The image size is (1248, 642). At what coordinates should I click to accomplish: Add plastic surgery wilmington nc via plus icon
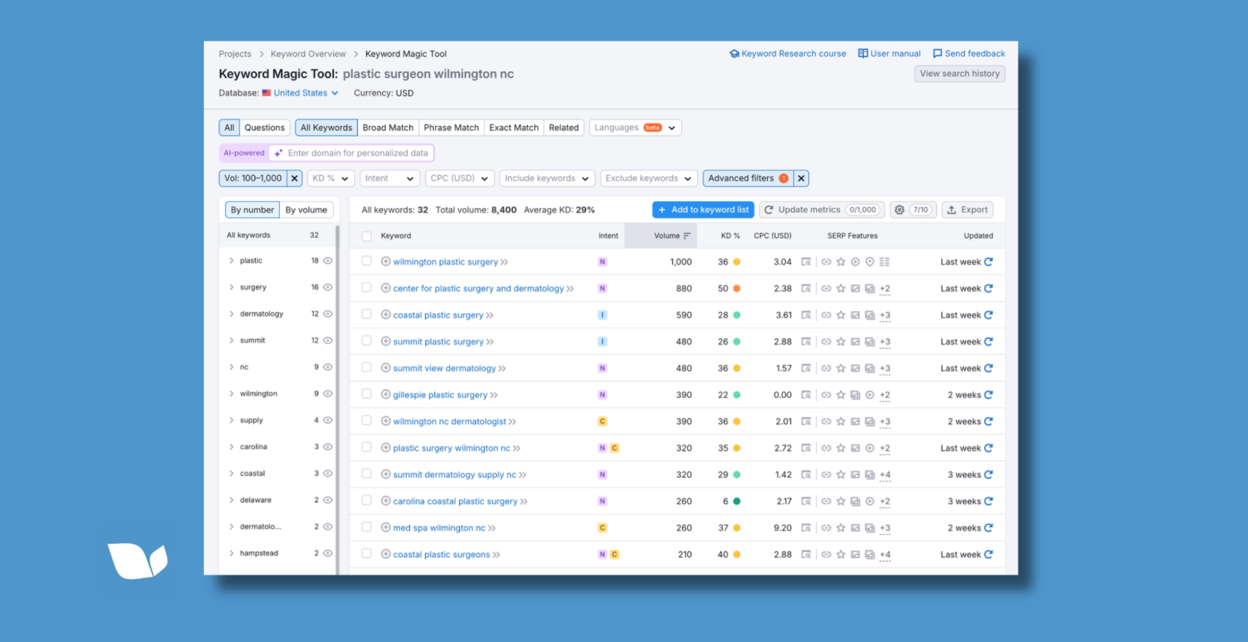pos(386,448)
